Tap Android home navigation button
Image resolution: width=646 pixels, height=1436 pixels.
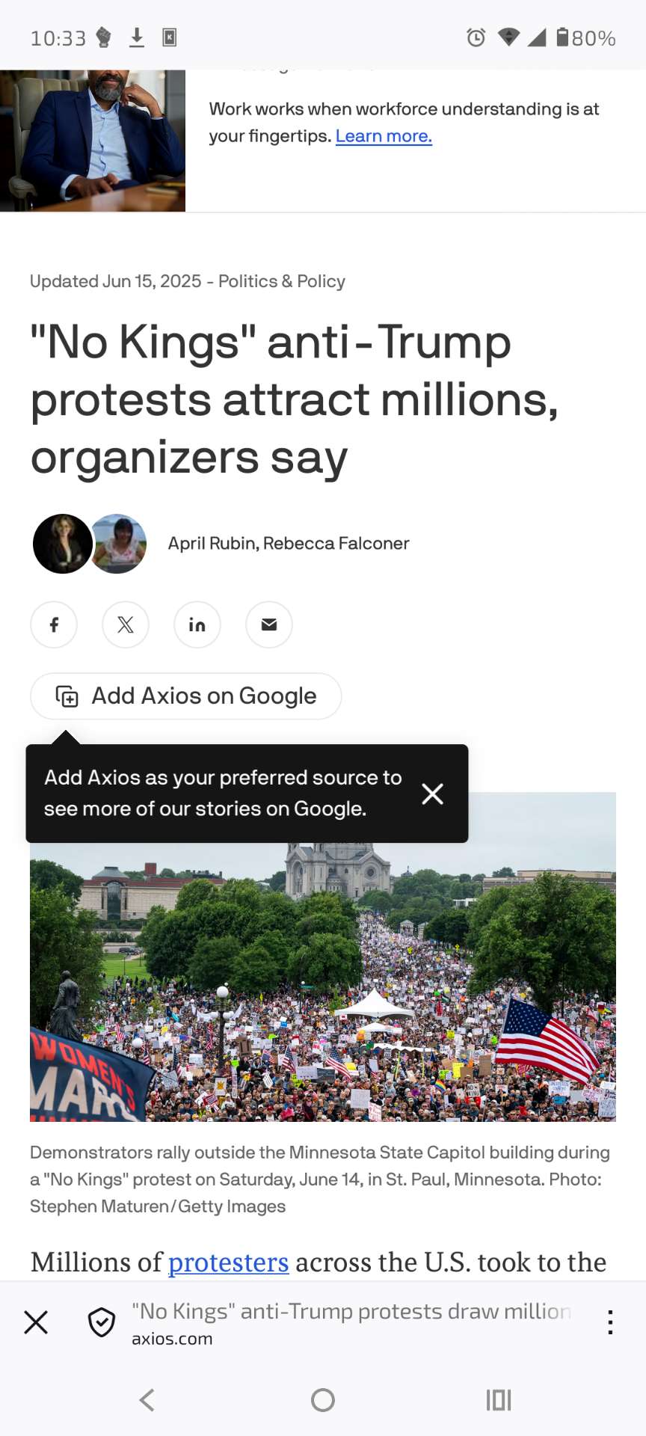[x=323, y=1400]
